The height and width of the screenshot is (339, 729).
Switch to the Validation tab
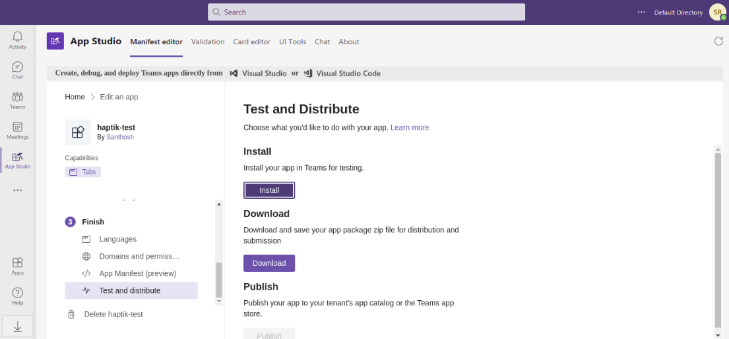point(208,41)
